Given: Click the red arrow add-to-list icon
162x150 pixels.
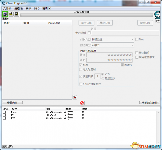Looking at the screenshot, I should pyautogui.click(x=75, y=97).
